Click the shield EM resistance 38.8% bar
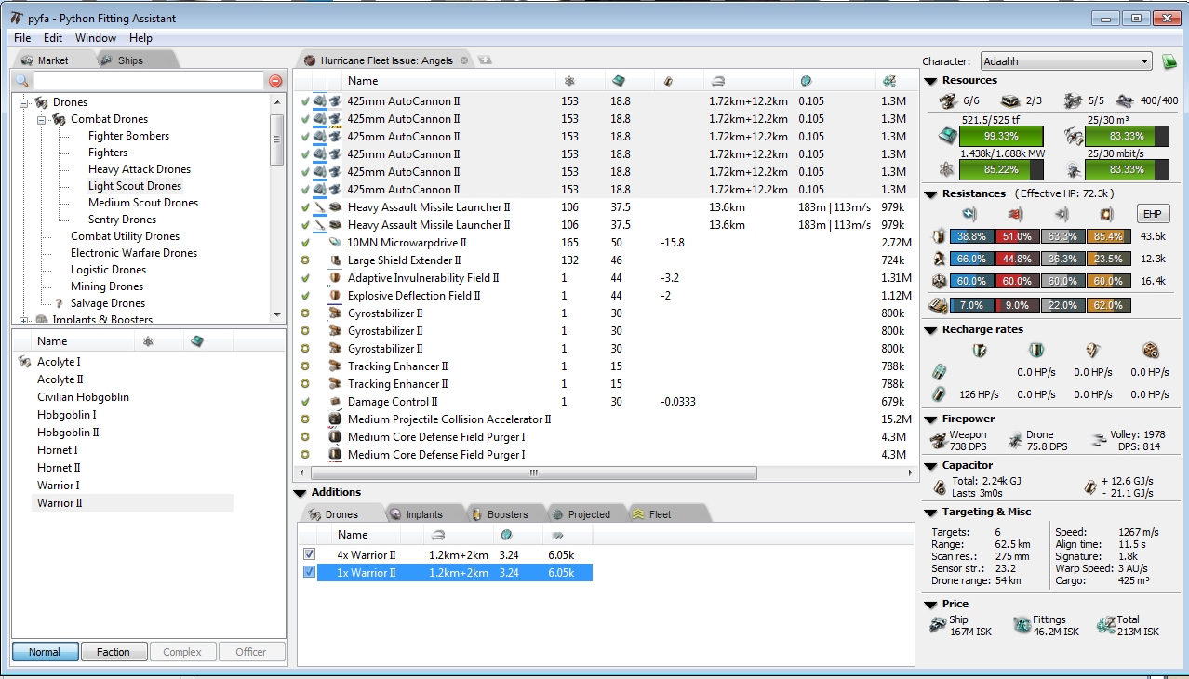This screenshot has height=679, width=1189. click(x=971, y=236)
